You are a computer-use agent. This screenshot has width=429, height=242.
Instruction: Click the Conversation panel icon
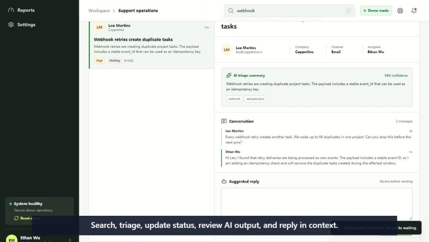pos(224,121)
